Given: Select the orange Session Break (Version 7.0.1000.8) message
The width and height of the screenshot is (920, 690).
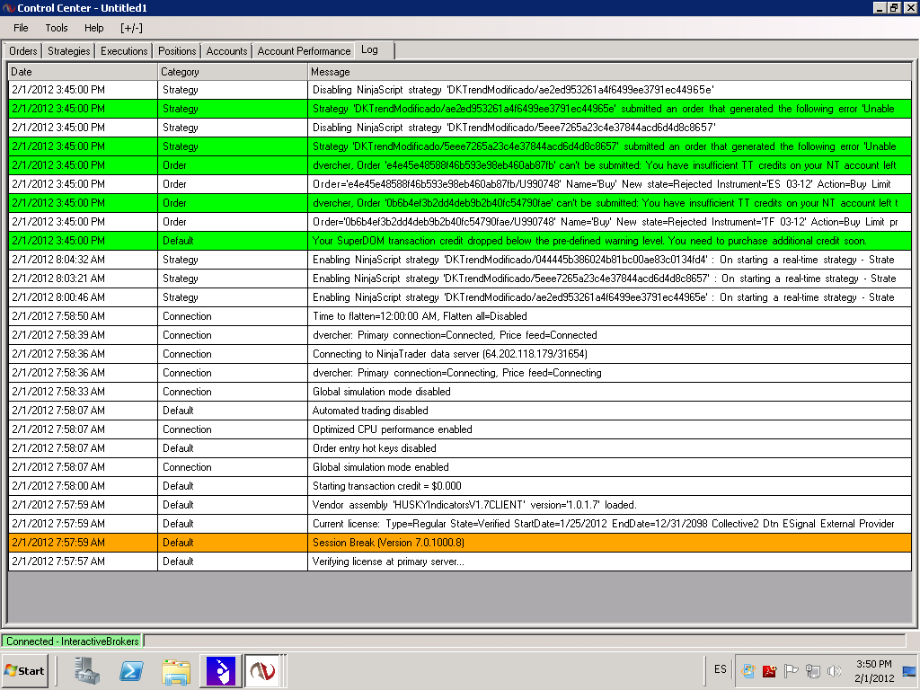Looking at the screenshot, I should pos(610,543).
